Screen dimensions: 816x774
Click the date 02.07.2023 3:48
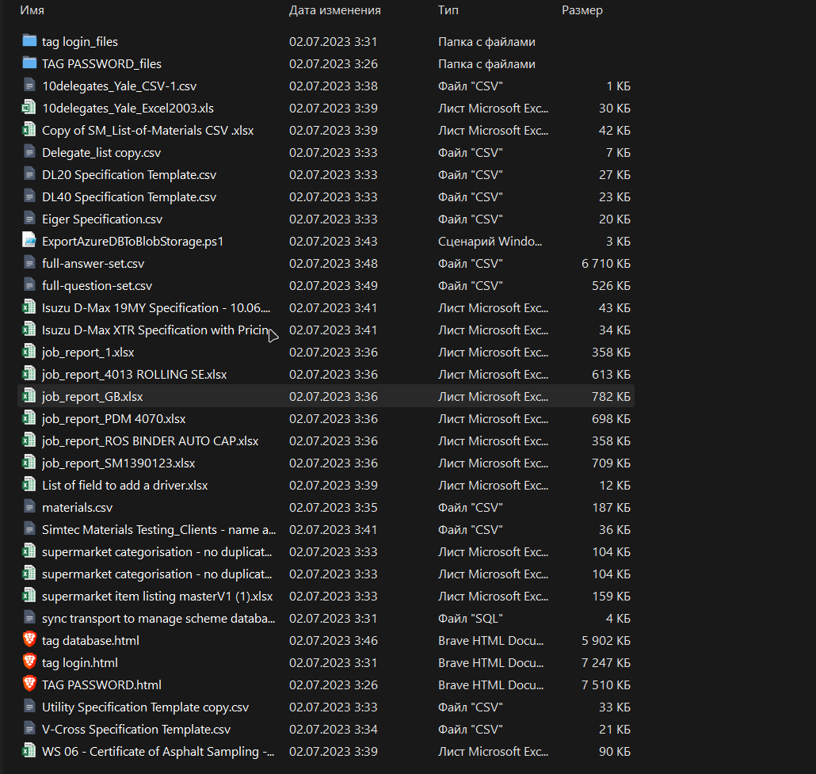coord(333,264)
